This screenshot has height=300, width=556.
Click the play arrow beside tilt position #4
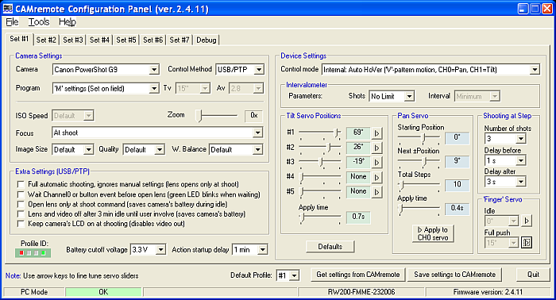click(376, 177)
